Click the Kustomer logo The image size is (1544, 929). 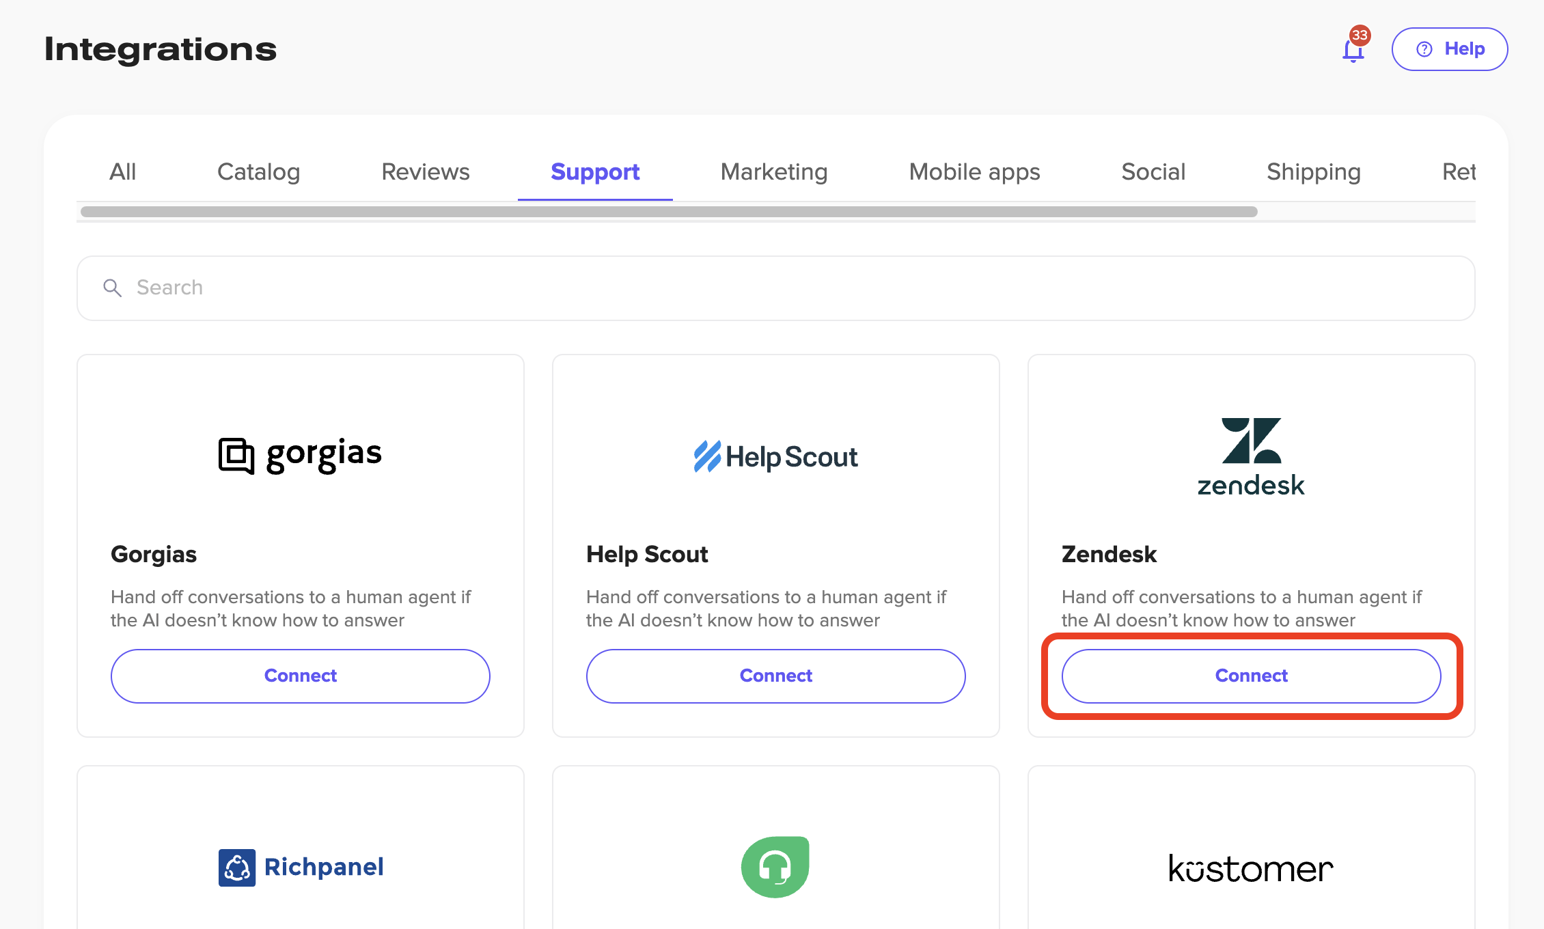1251,868
